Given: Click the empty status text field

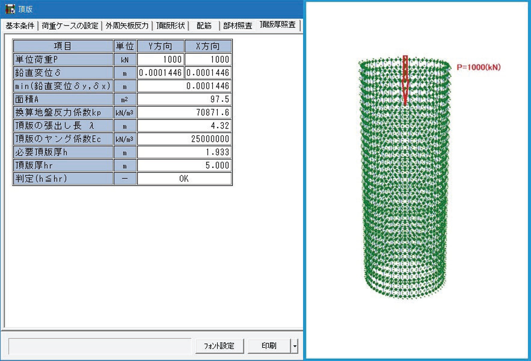Looking at the screenshot, I should click(x=100, y=346).
